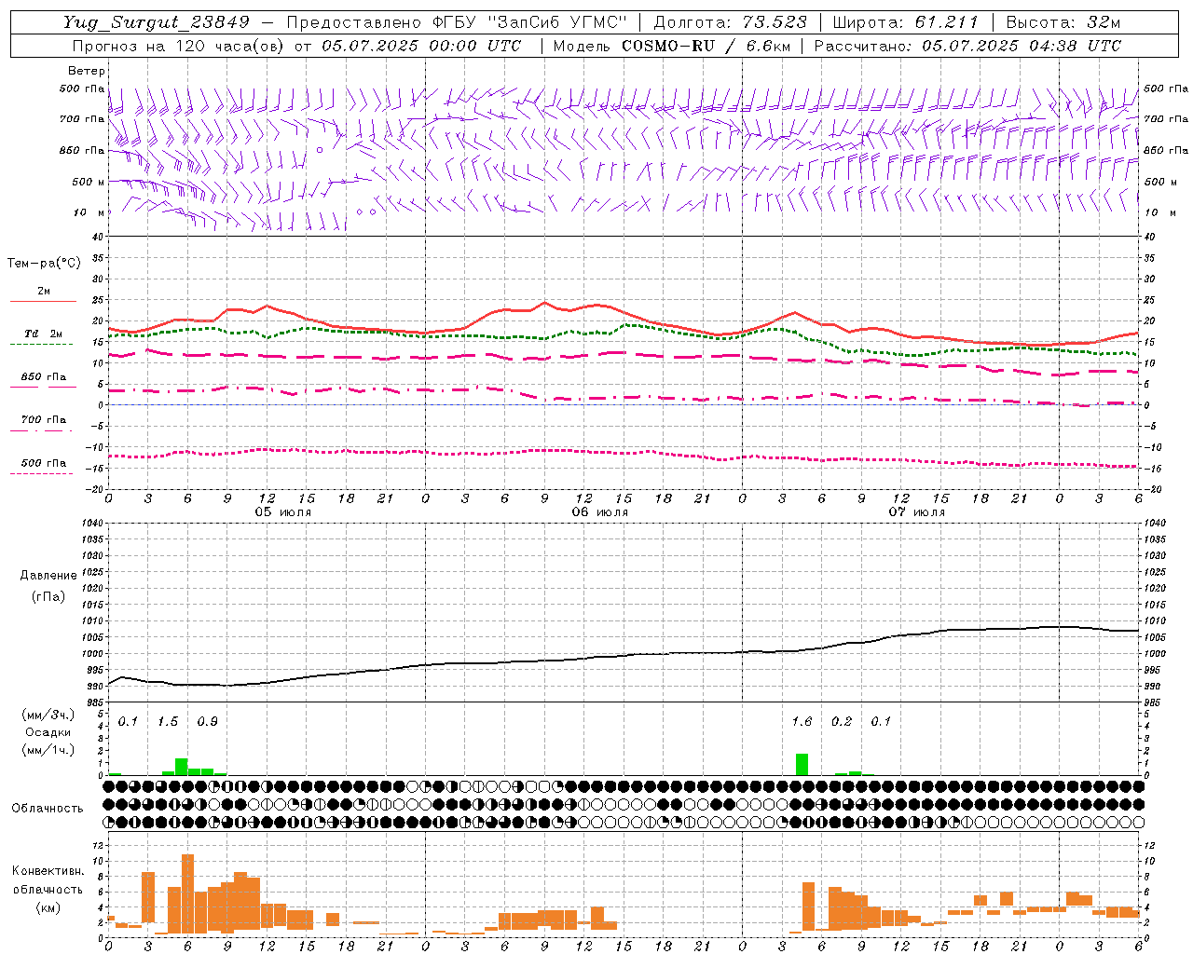1193x954 pixels.
Task: Click the (мм/1ч.) precipitation unit label
Action: click(48, 750)
